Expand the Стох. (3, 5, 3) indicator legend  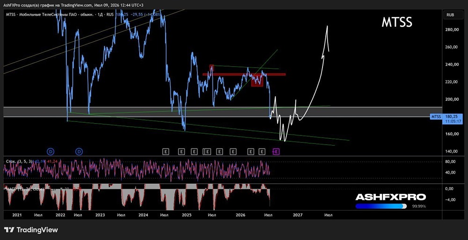tap(19, 161)
